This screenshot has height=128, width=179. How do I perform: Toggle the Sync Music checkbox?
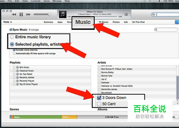11,30
